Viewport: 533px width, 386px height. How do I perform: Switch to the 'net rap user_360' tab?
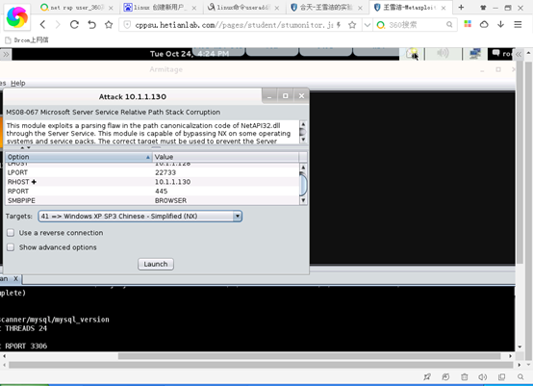(x=76, y=8)
